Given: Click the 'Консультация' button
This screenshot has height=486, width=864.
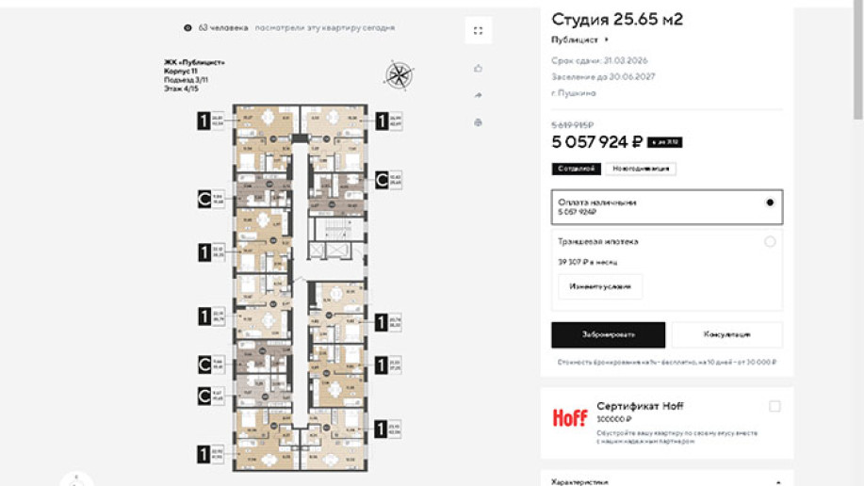Looking at the screenshot, I should [x=726, y=334].
